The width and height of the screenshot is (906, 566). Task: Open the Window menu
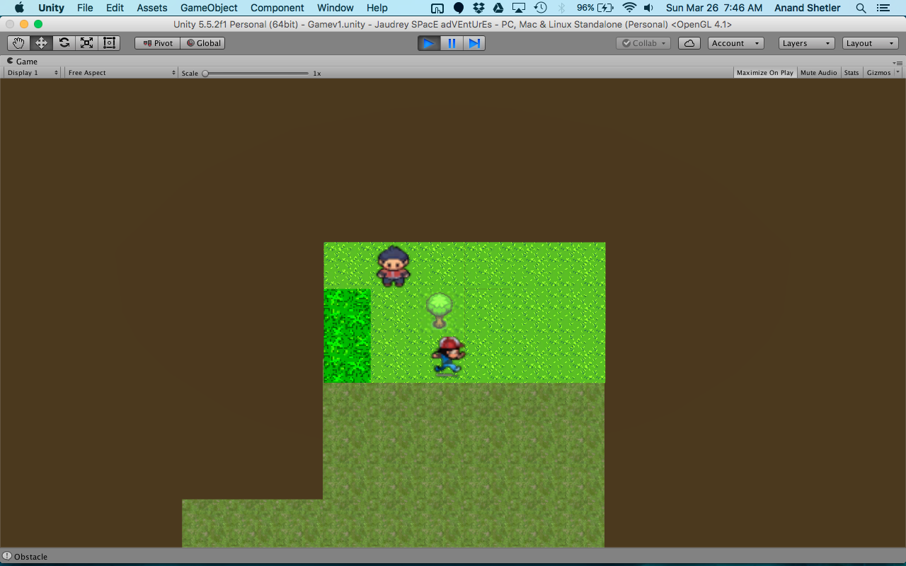[x=336, y=8]
